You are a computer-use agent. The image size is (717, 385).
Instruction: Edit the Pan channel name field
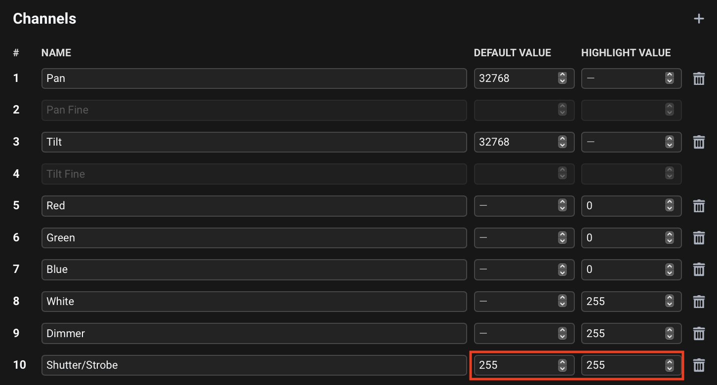coord(254,78)
